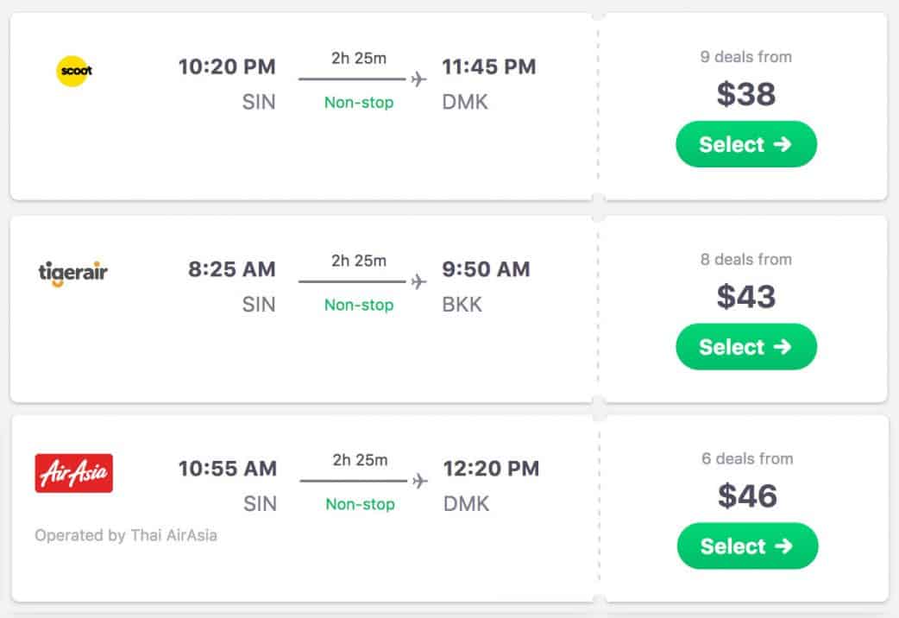Click the 6 deals from text
Viewport: 899px width, 618px height.
click(747, 458)
